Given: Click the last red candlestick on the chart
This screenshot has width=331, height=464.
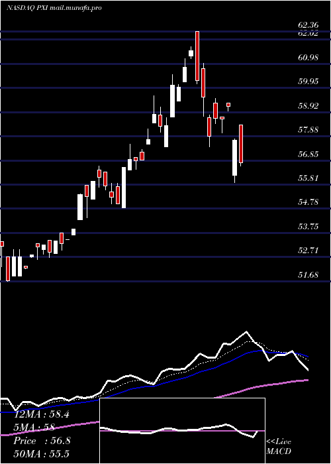Looking at the screenshot, I should click(x=241, y=144).
